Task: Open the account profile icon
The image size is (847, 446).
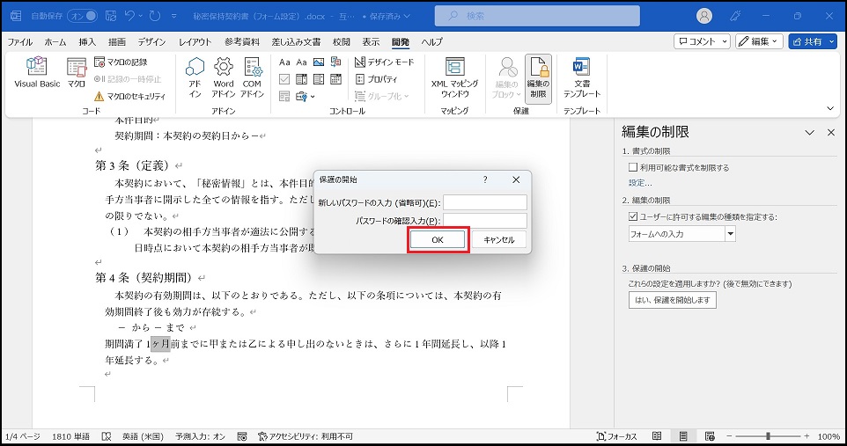Action: point(704,16)
